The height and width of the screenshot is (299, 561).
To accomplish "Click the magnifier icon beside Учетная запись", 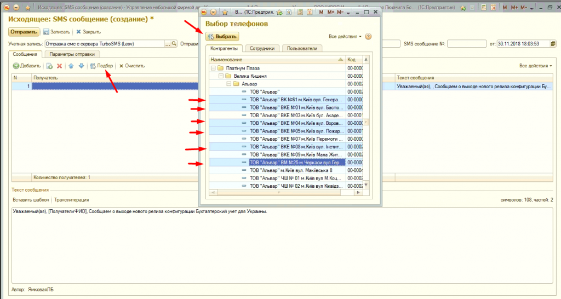I will 174,44.
